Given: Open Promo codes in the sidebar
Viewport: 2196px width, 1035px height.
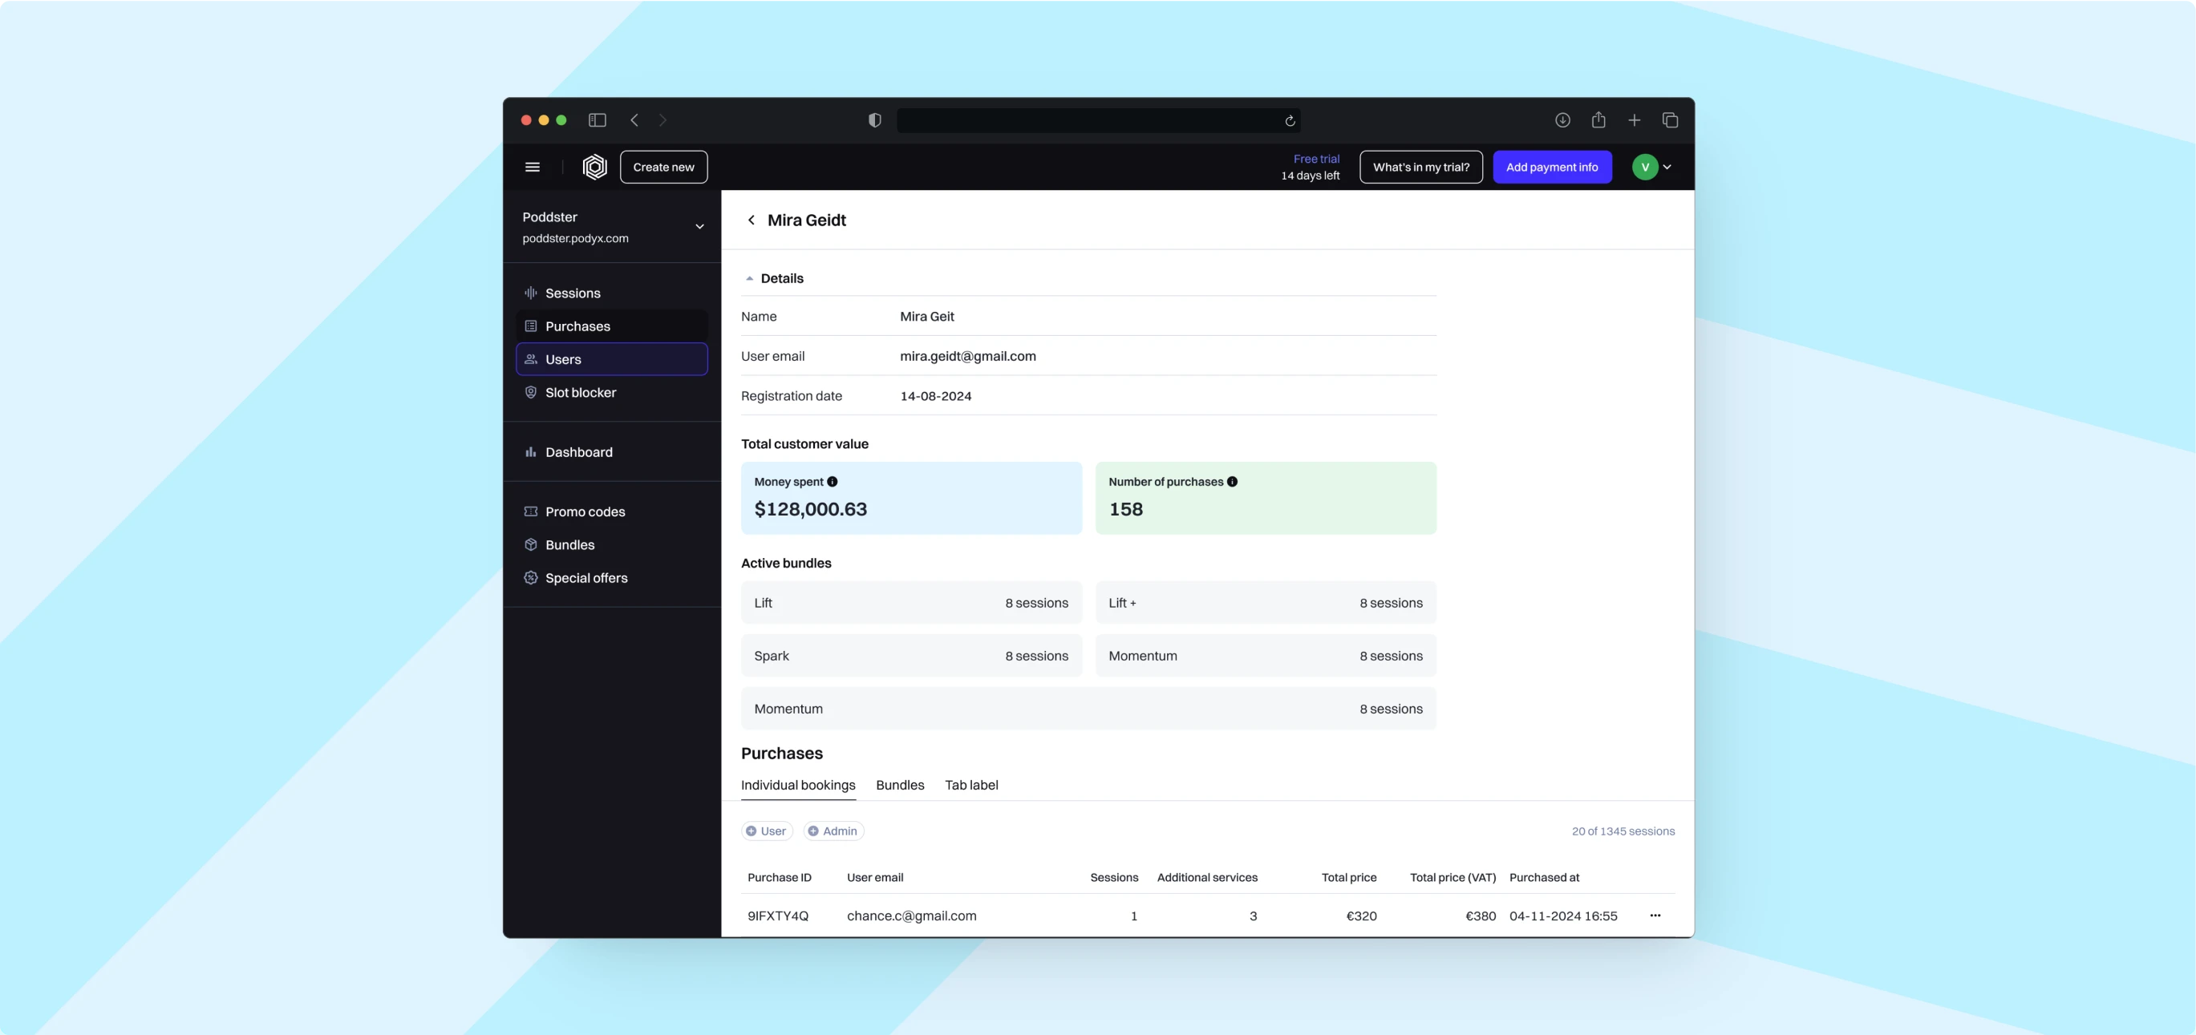Looking at the screenshot, I should click(x=585, y=511).
